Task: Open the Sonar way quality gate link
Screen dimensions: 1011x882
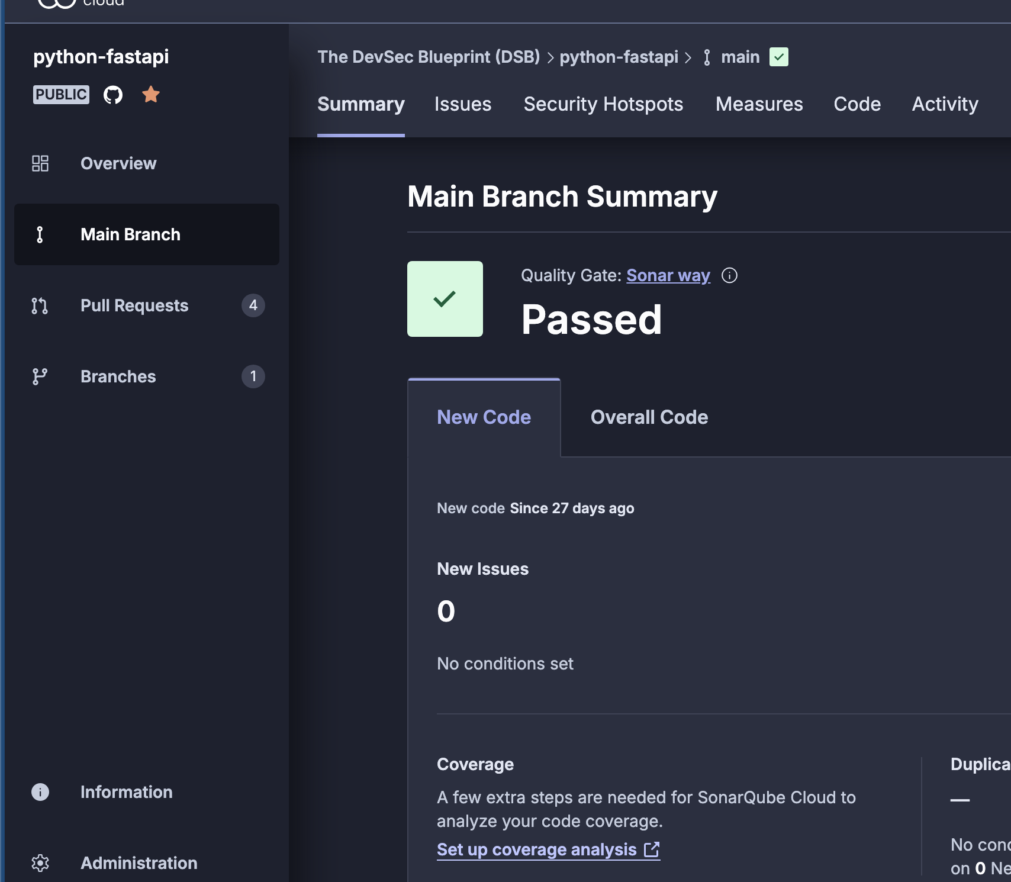Action: point(668,275)
